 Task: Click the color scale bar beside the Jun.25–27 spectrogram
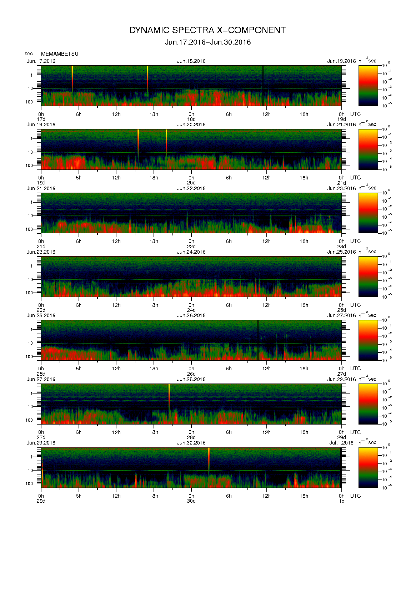pos(368,340)
